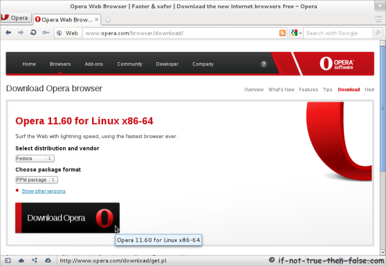The width and height of the screenshot is (386, 266).
Task: Click the search magnifier icon
Action: 378,32
